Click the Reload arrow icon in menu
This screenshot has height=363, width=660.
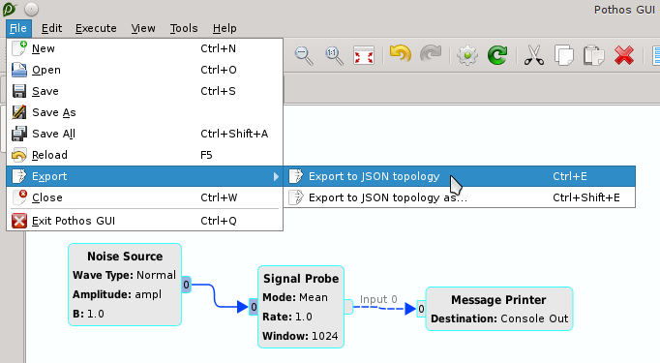point(19,156)
